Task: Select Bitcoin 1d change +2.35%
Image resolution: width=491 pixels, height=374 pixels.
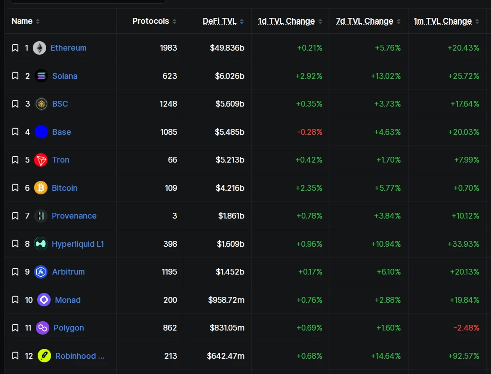Action: click(x=309, y=188)
